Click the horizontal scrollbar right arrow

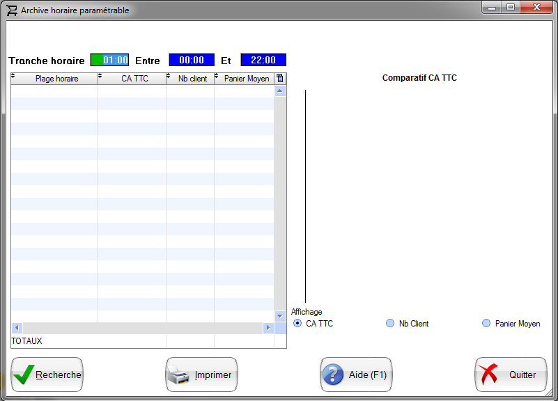point(268,328)
